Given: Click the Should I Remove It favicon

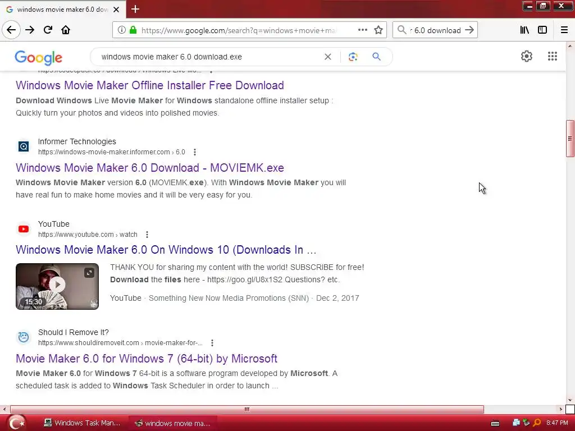Looking at the screenshot, I should [24, 337].
